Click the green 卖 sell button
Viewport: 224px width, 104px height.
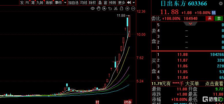coord(219,18)
